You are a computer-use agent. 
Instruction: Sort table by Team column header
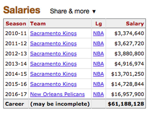(x=38, y=24)
